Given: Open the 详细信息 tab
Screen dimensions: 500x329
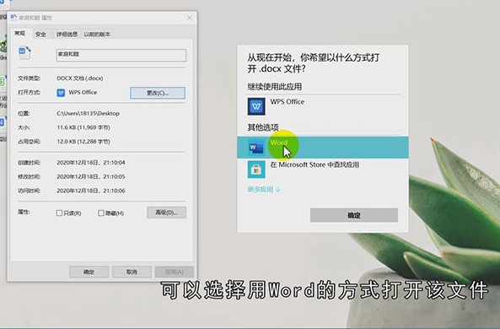Looking at the screenshot, I should 67,34.
